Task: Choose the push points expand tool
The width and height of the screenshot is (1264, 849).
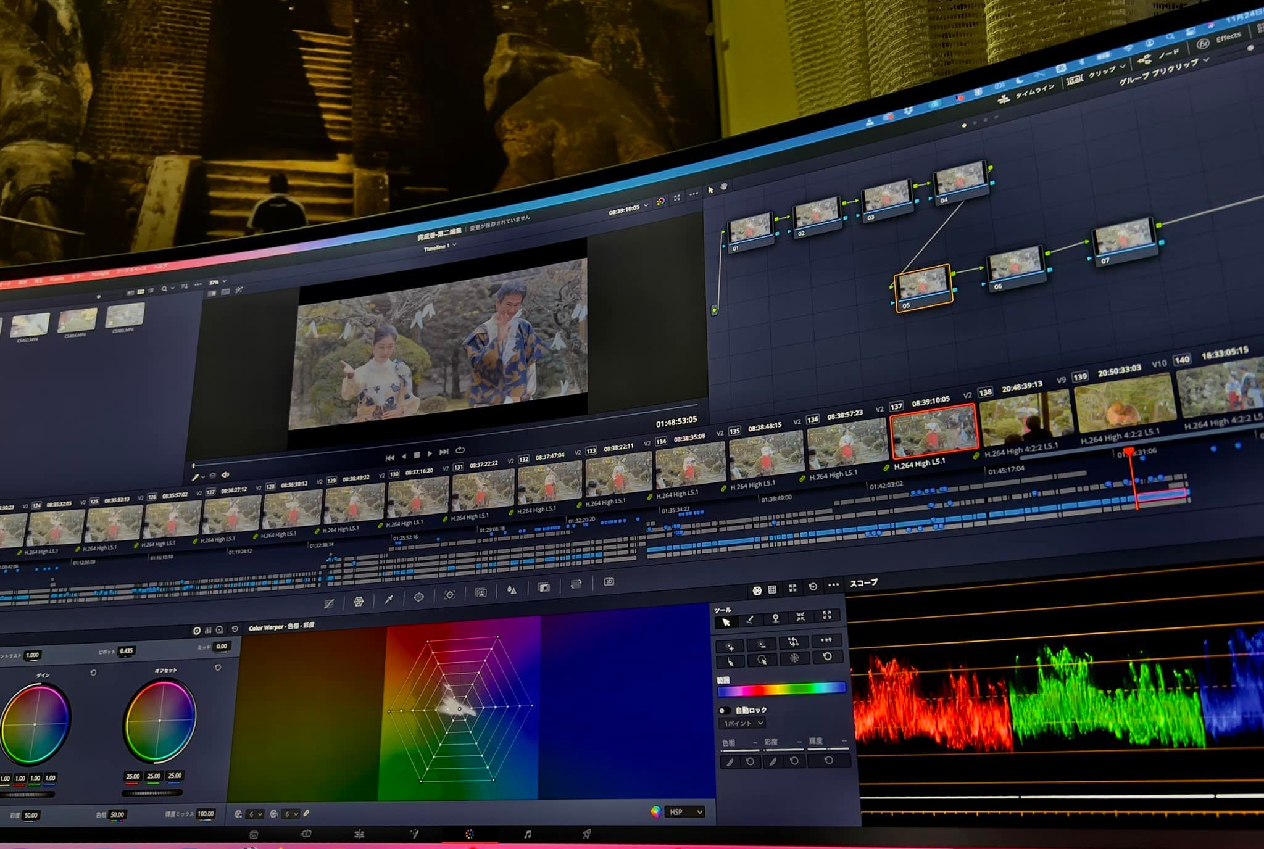Action: click(x=826, y=615)
